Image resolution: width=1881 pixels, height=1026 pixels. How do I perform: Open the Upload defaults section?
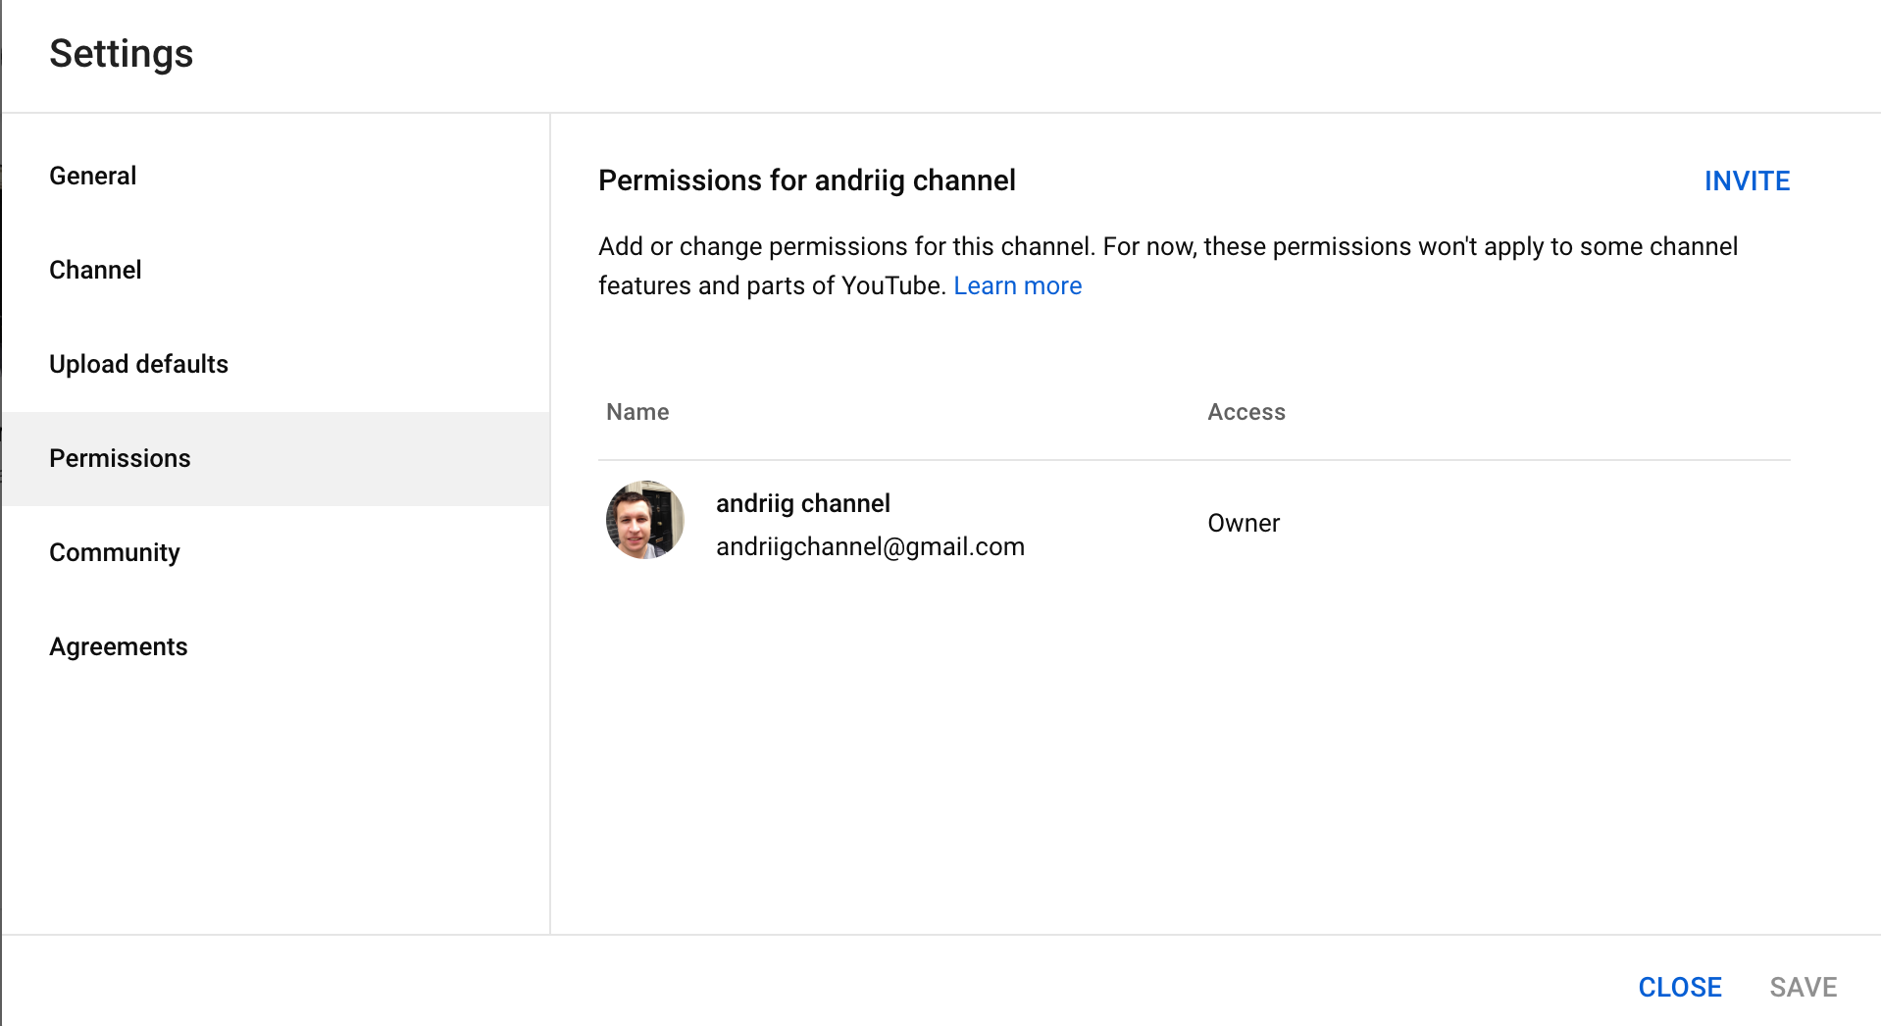click(x=138, y=365)
